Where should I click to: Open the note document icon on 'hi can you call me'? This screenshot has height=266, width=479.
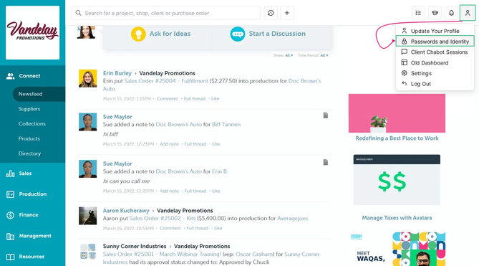(x=326, y=162)
